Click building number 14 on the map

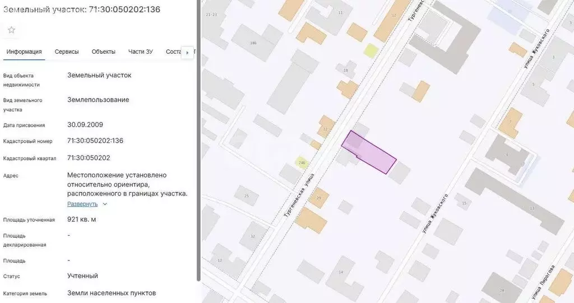[x=340, y=273]
